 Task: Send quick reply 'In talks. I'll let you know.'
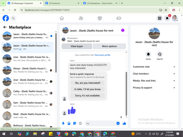[87, 89]
